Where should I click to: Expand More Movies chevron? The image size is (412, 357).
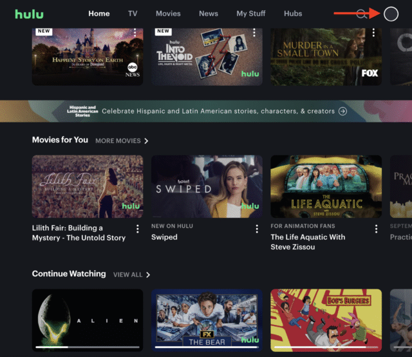tap(146, 141)
